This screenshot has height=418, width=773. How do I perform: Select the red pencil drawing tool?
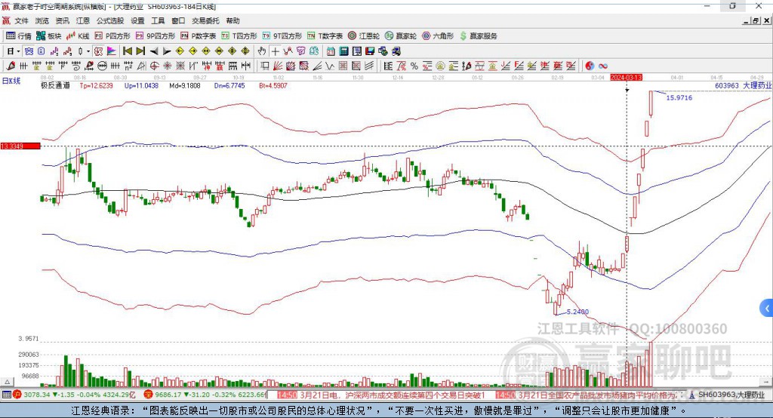coord(11,66)
